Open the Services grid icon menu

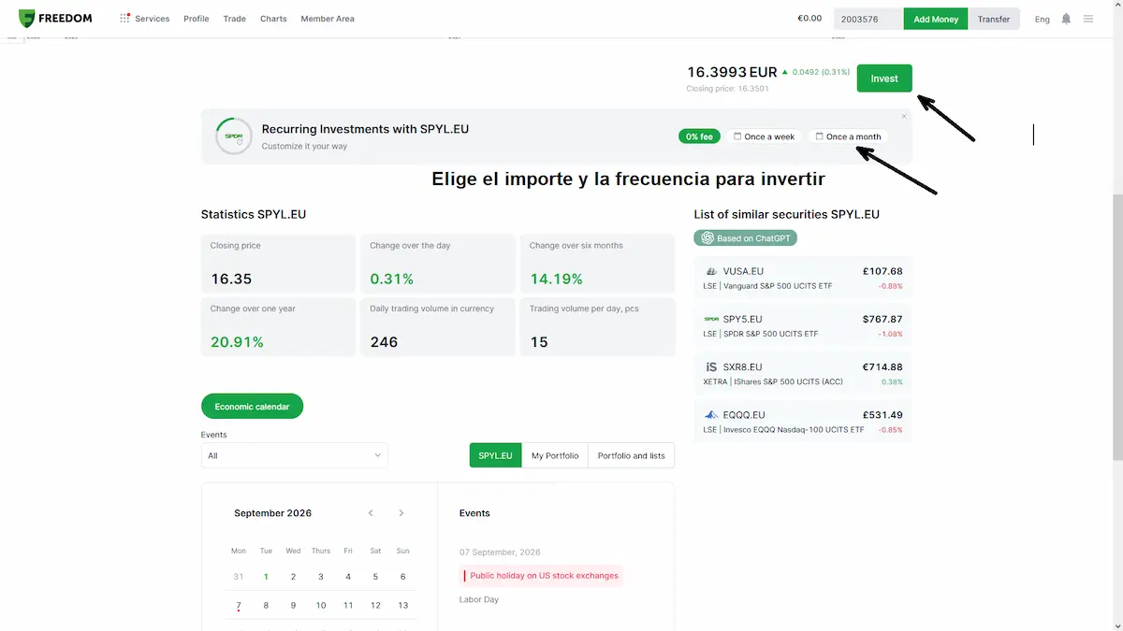pos(125,19)
